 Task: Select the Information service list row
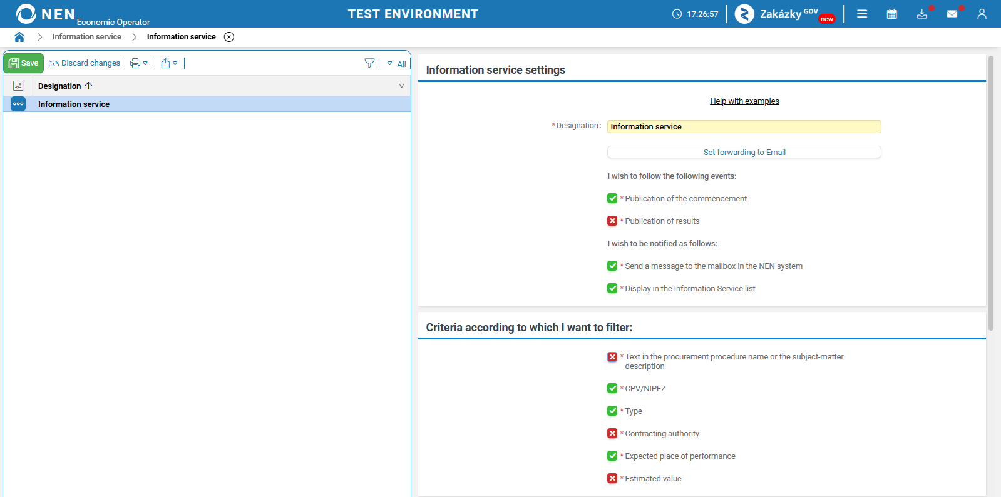207,104
